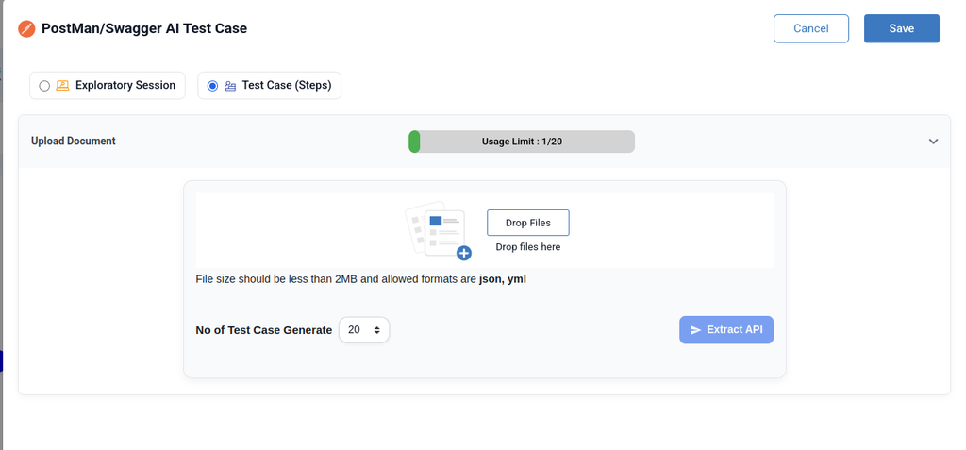Click the Test Case steps icon
Image resolution: width=966 pixels, height=450 pixels.
pyautogui.click(x=230, y=86)
